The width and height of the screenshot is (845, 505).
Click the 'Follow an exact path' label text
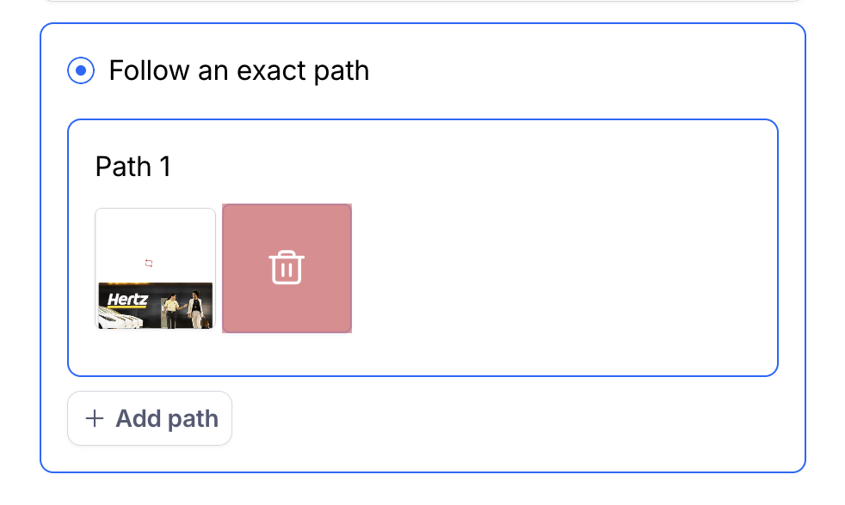pyautogui.click(x=238, y=70)
